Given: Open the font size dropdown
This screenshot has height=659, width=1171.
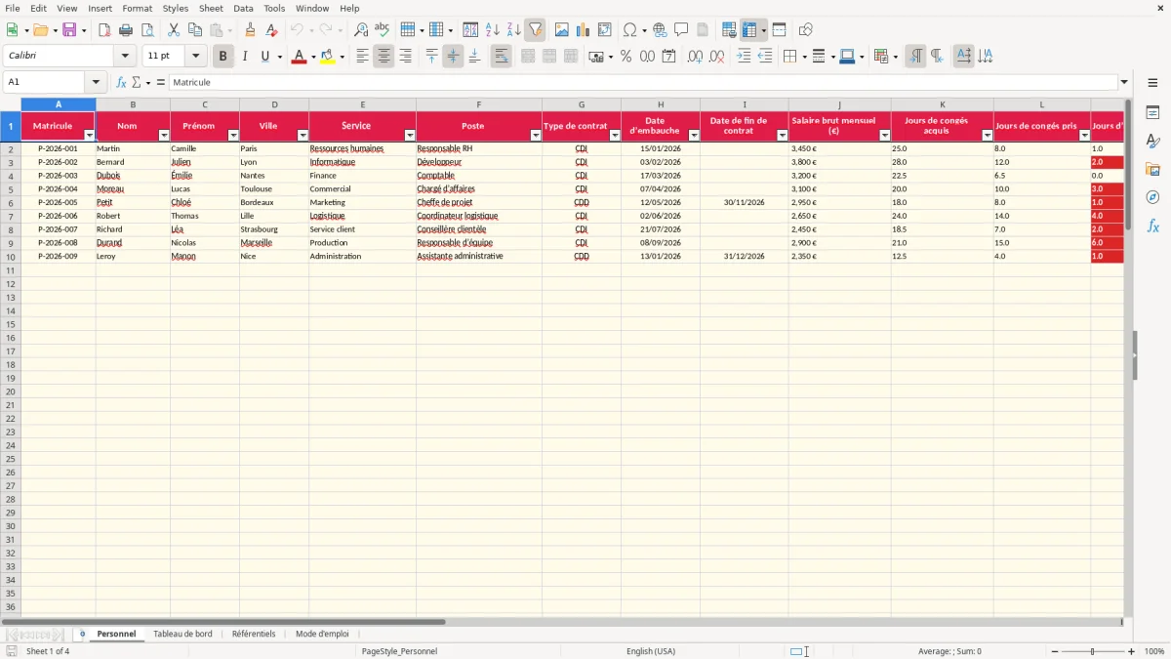Looking at the screenshot, I should 195,57.
